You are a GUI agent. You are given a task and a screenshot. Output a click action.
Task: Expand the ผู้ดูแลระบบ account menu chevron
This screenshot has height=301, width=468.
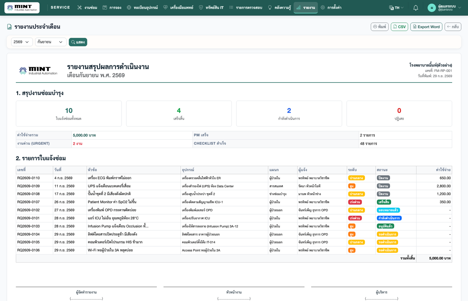pyautogui.click(x=460, y=8)
